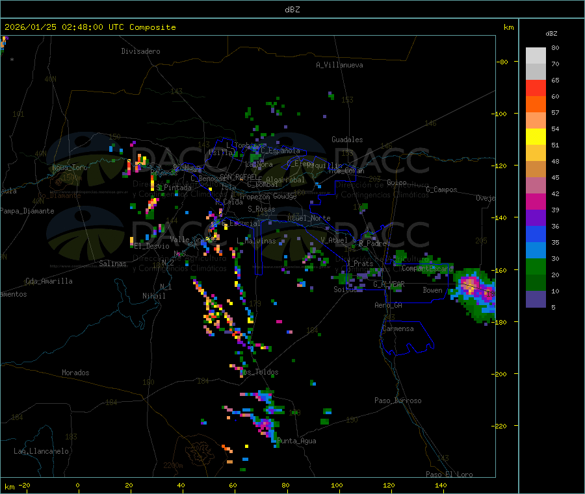The image size is (585, 494).
Task: Click the Aero_GA location label
Action: pos(389,305)
